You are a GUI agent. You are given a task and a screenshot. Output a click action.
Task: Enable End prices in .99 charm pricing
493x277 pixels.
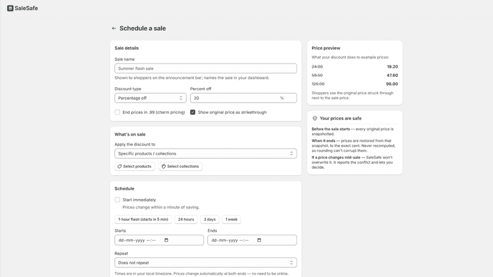[x=117, y=112]
